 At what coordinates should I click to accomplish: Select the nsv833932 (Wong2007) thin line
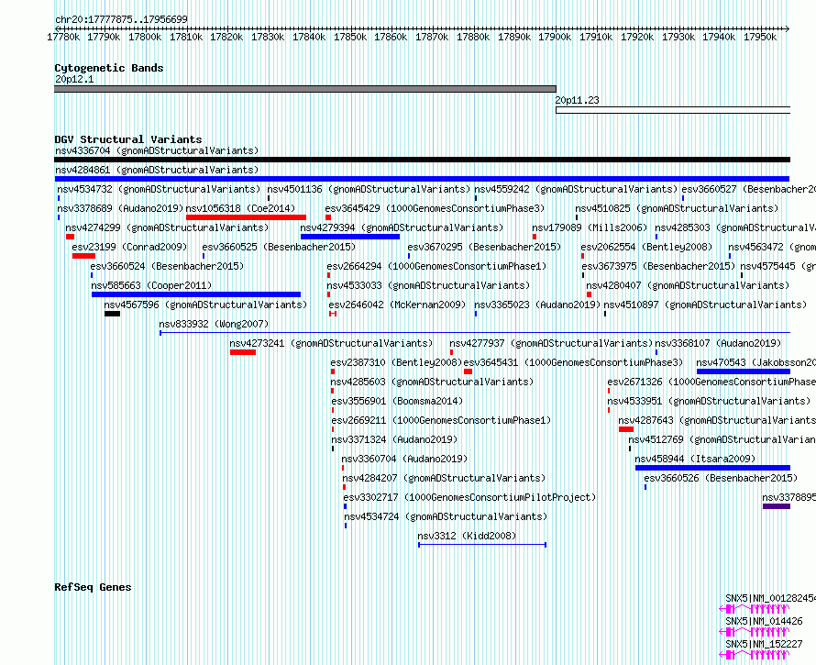[475, 333]
